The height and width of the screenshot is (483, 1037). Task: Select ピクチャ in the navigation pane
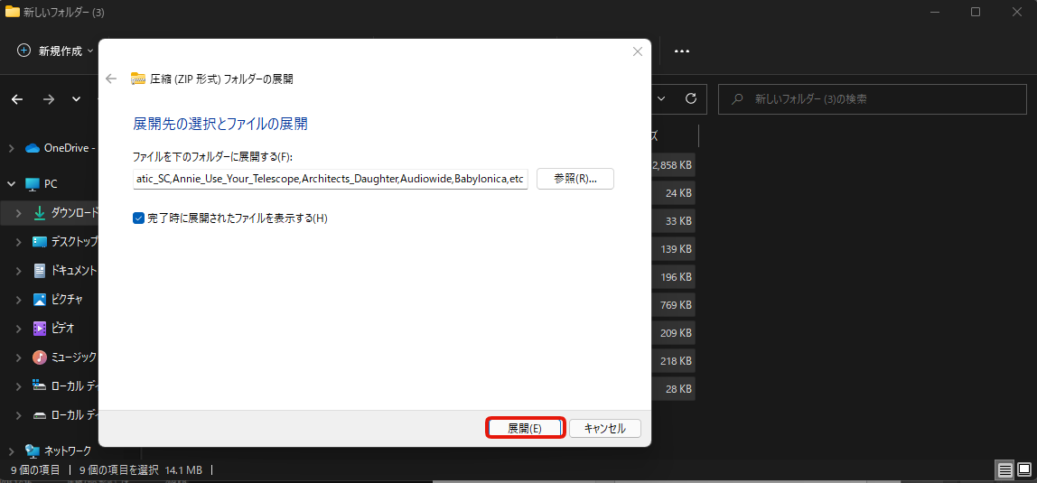pos(66,300)
